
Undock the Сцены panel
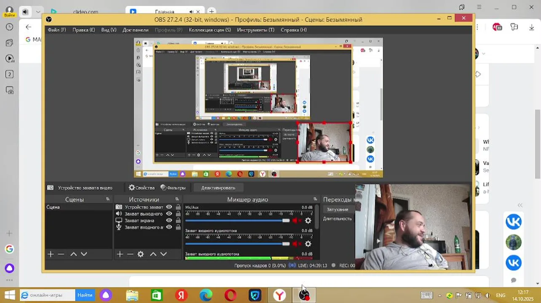[x=108, y=199]
